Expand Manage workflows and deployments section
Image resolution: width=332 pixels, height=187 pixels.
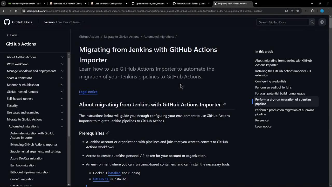62,71
